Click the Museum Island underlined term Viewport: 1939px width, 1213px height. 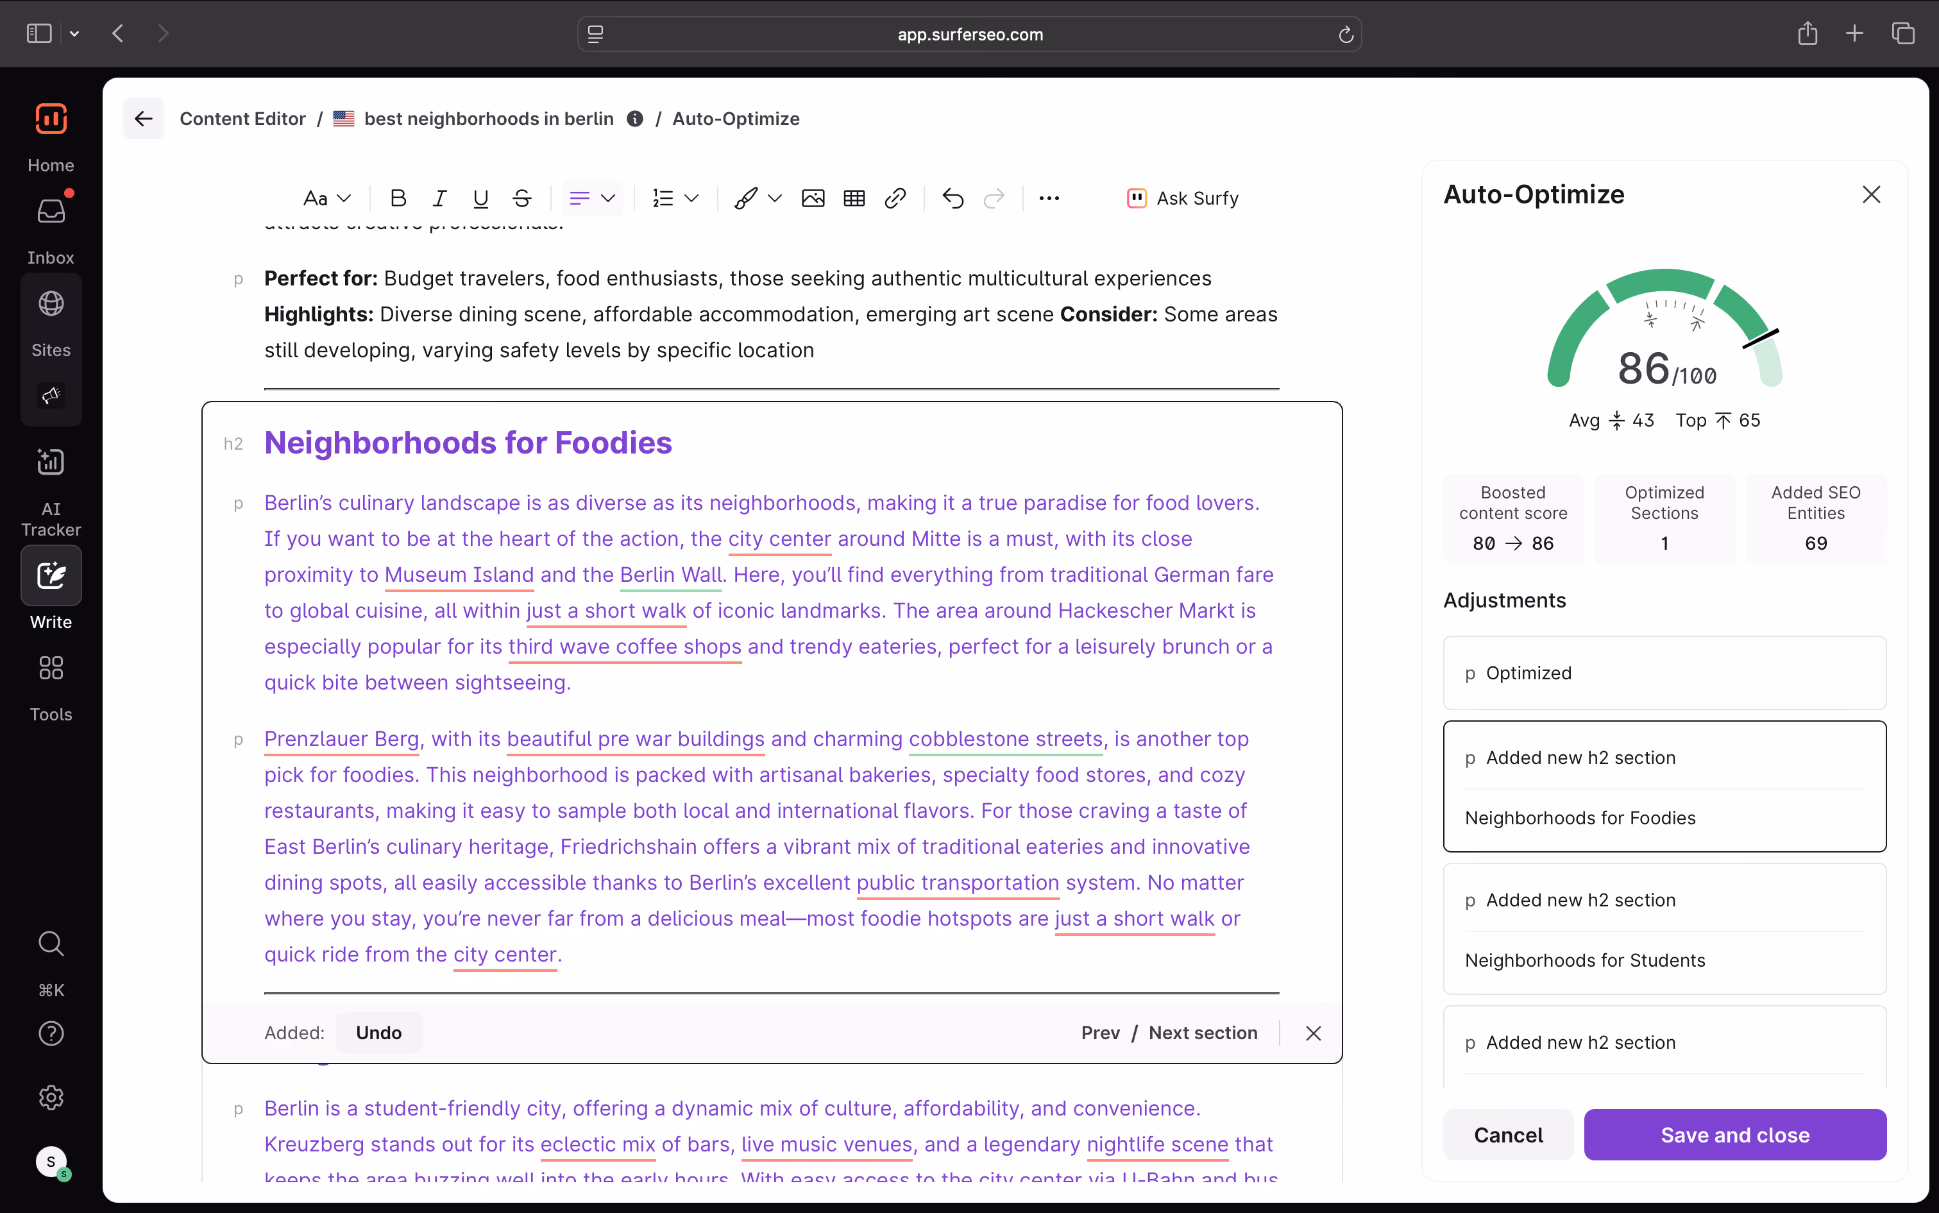[459, 574]
